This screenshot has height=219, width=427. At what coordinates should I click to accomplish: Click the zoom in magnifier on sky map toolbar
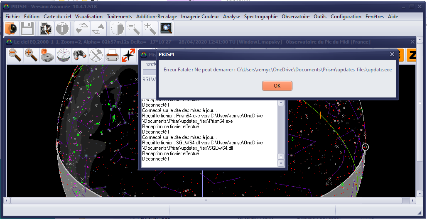pyautogui.click(x=31, y=55)
